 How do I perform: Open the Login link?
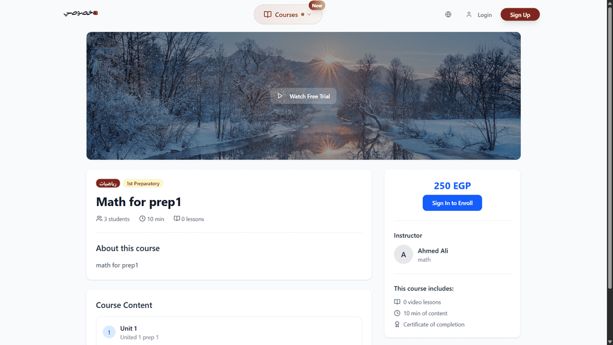(x=484, y=15)
